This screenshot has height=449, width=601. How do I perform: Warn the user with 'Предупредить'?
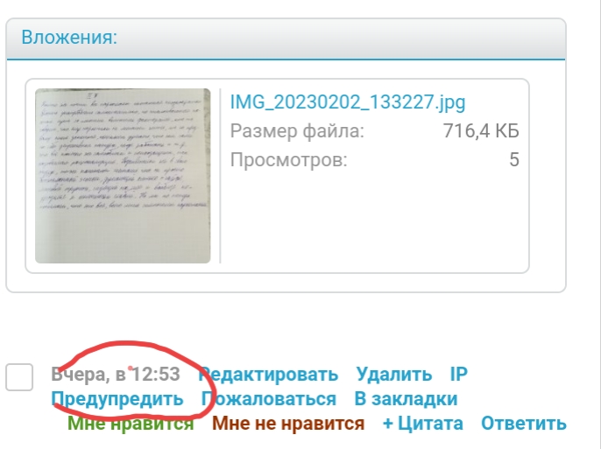point(118,399)
